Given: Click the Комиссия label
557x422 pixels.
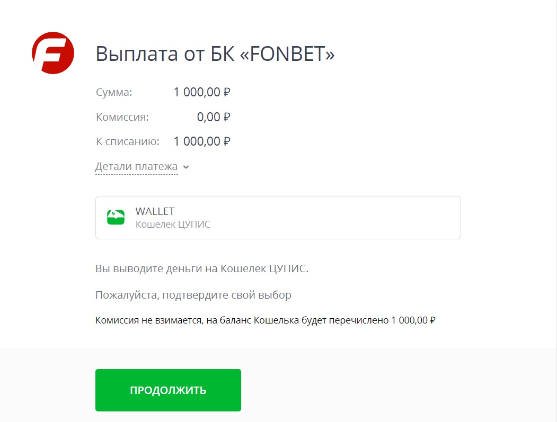Looking at the screenshot, I should coord(122,117).
